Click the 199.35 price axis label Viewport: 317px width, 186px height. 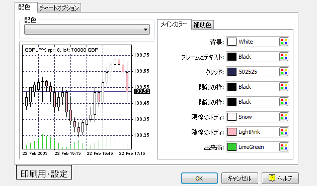[x=141, y=119]
